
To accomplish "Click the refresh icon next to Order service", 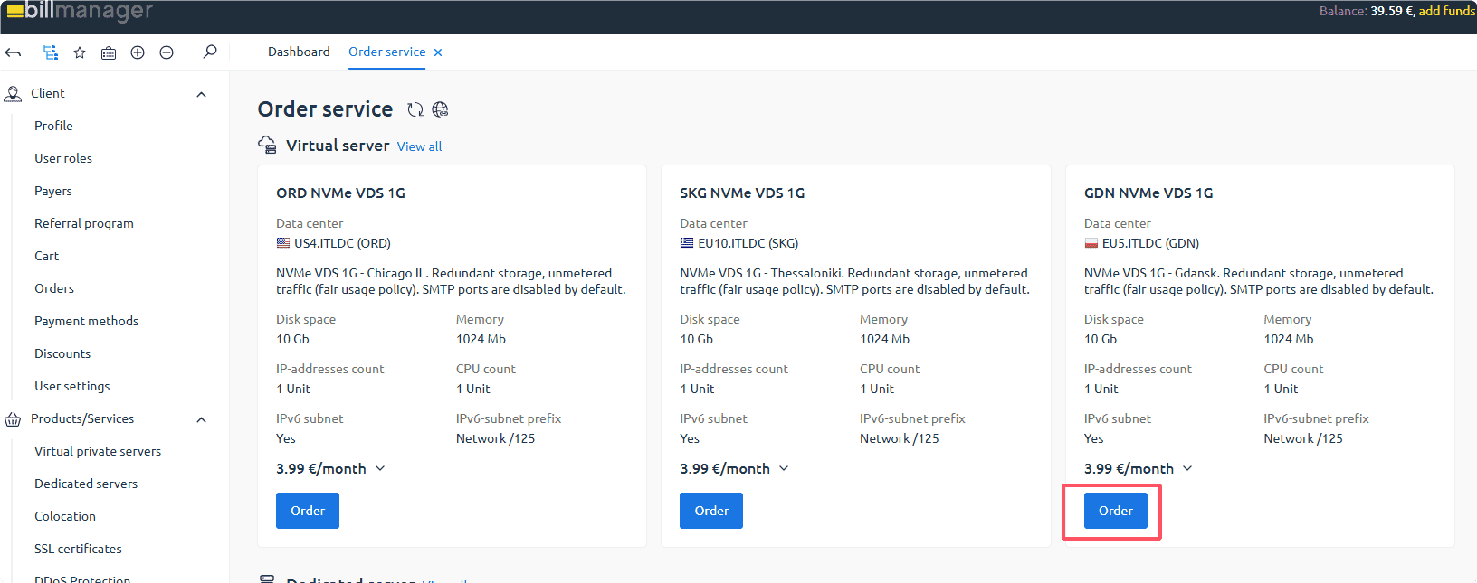I will (415, 109).
